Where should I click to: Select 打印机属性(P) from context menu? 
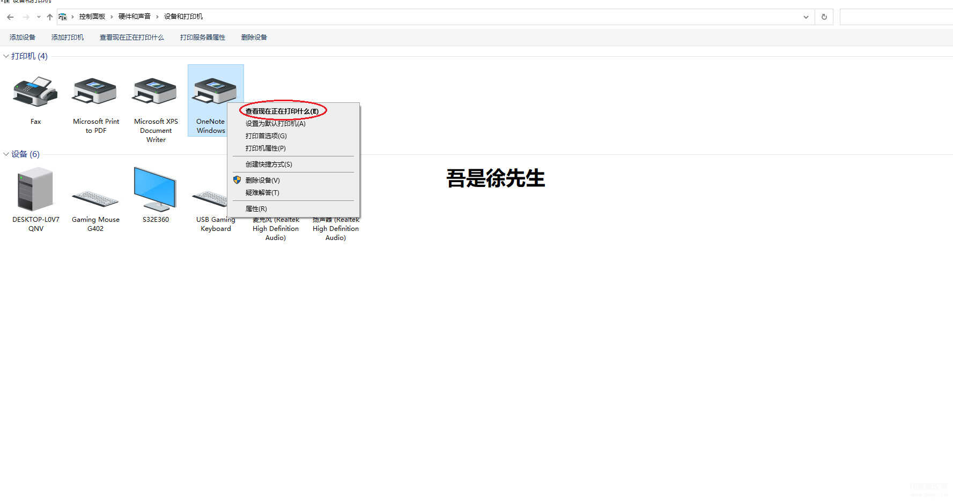[265, 148]
